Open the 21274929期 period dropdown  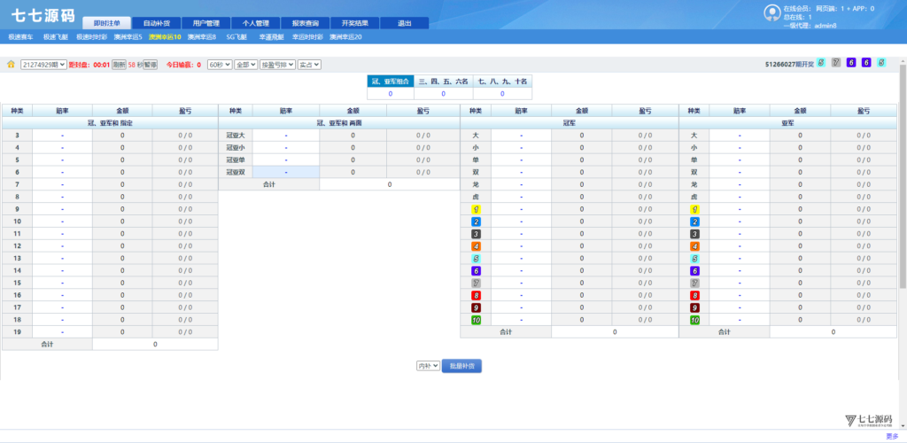pos(43,65)
